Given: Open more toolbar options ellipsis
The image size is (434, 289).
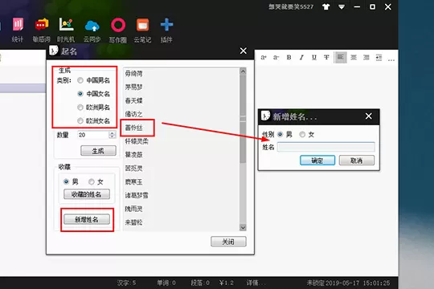Looking at the screenshot, I should [391, 59].
